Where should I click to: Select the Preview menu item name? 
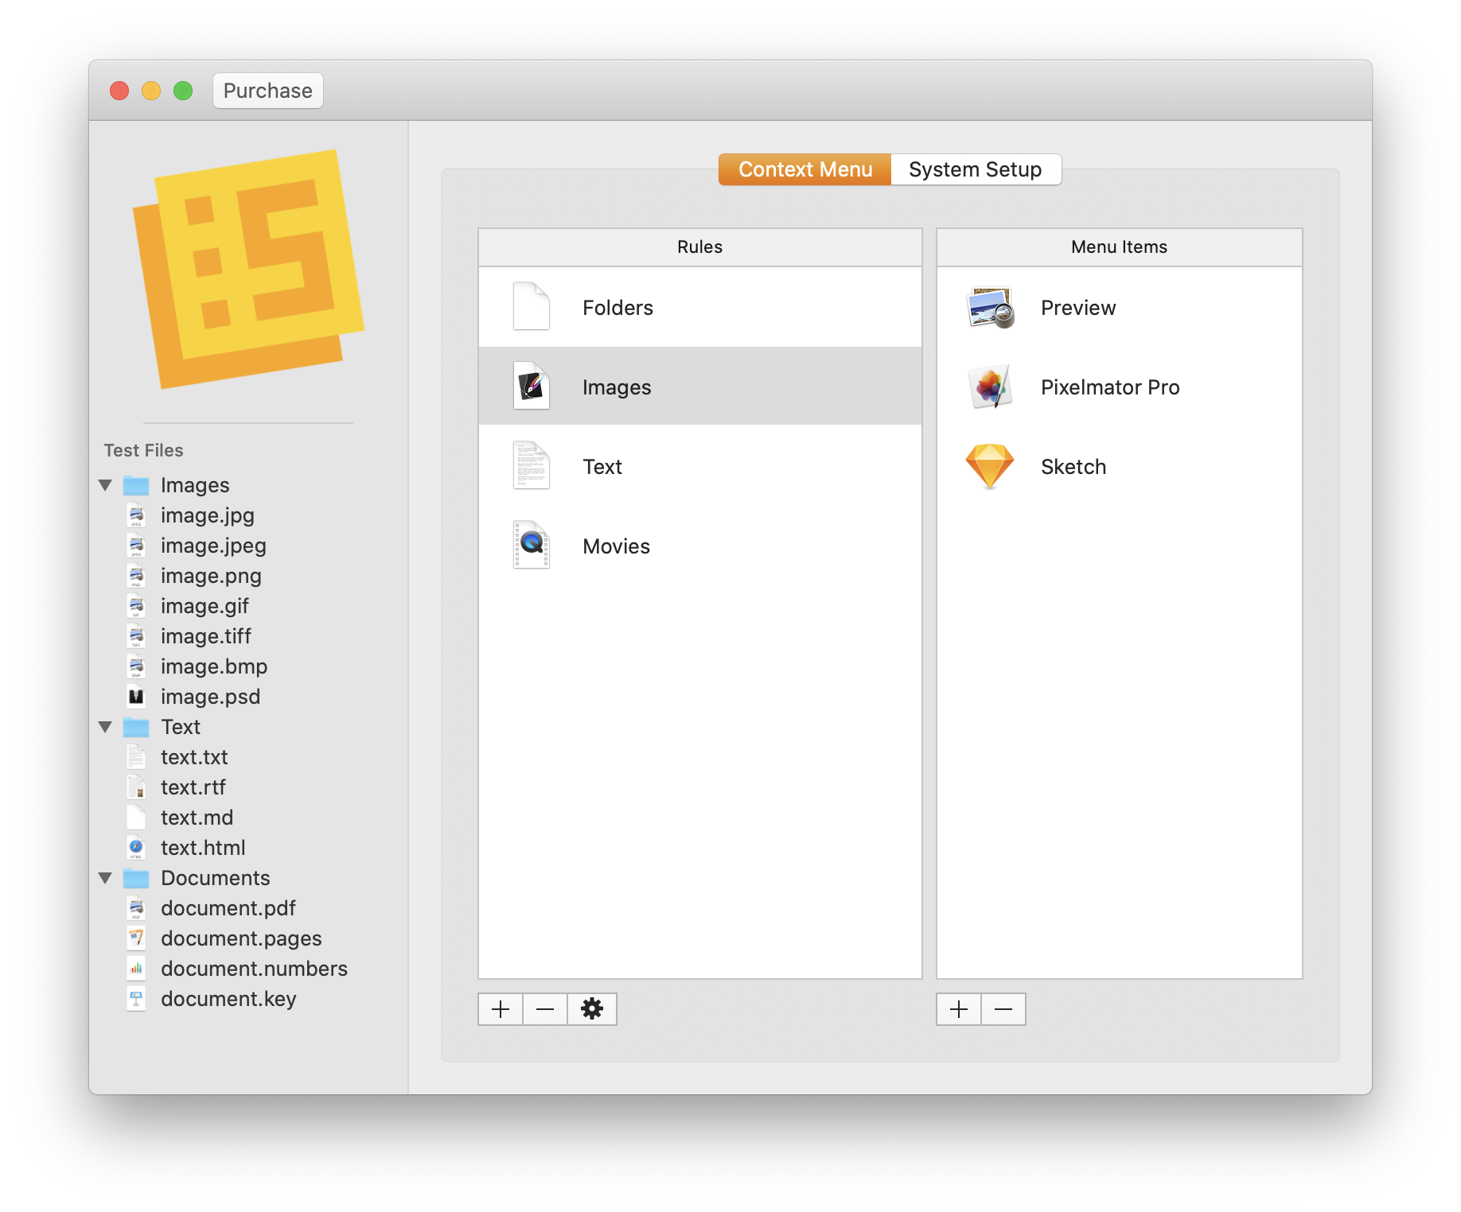point(1078,308)
